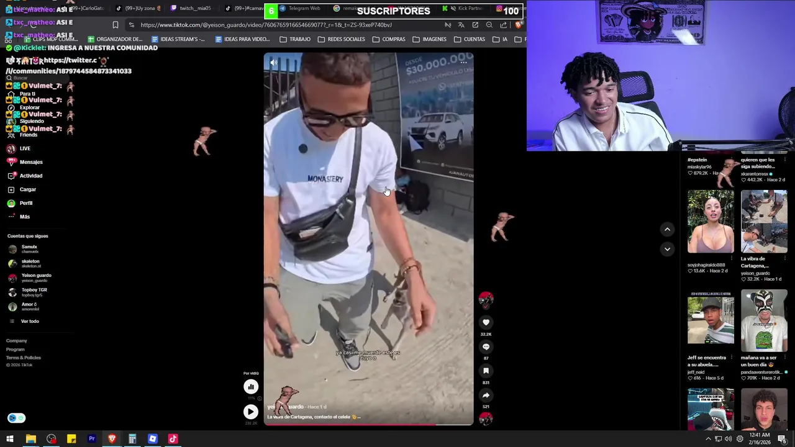Open the spinning sound disc below share
Viewport: 795px width, 447px height.
coord(486,418)
